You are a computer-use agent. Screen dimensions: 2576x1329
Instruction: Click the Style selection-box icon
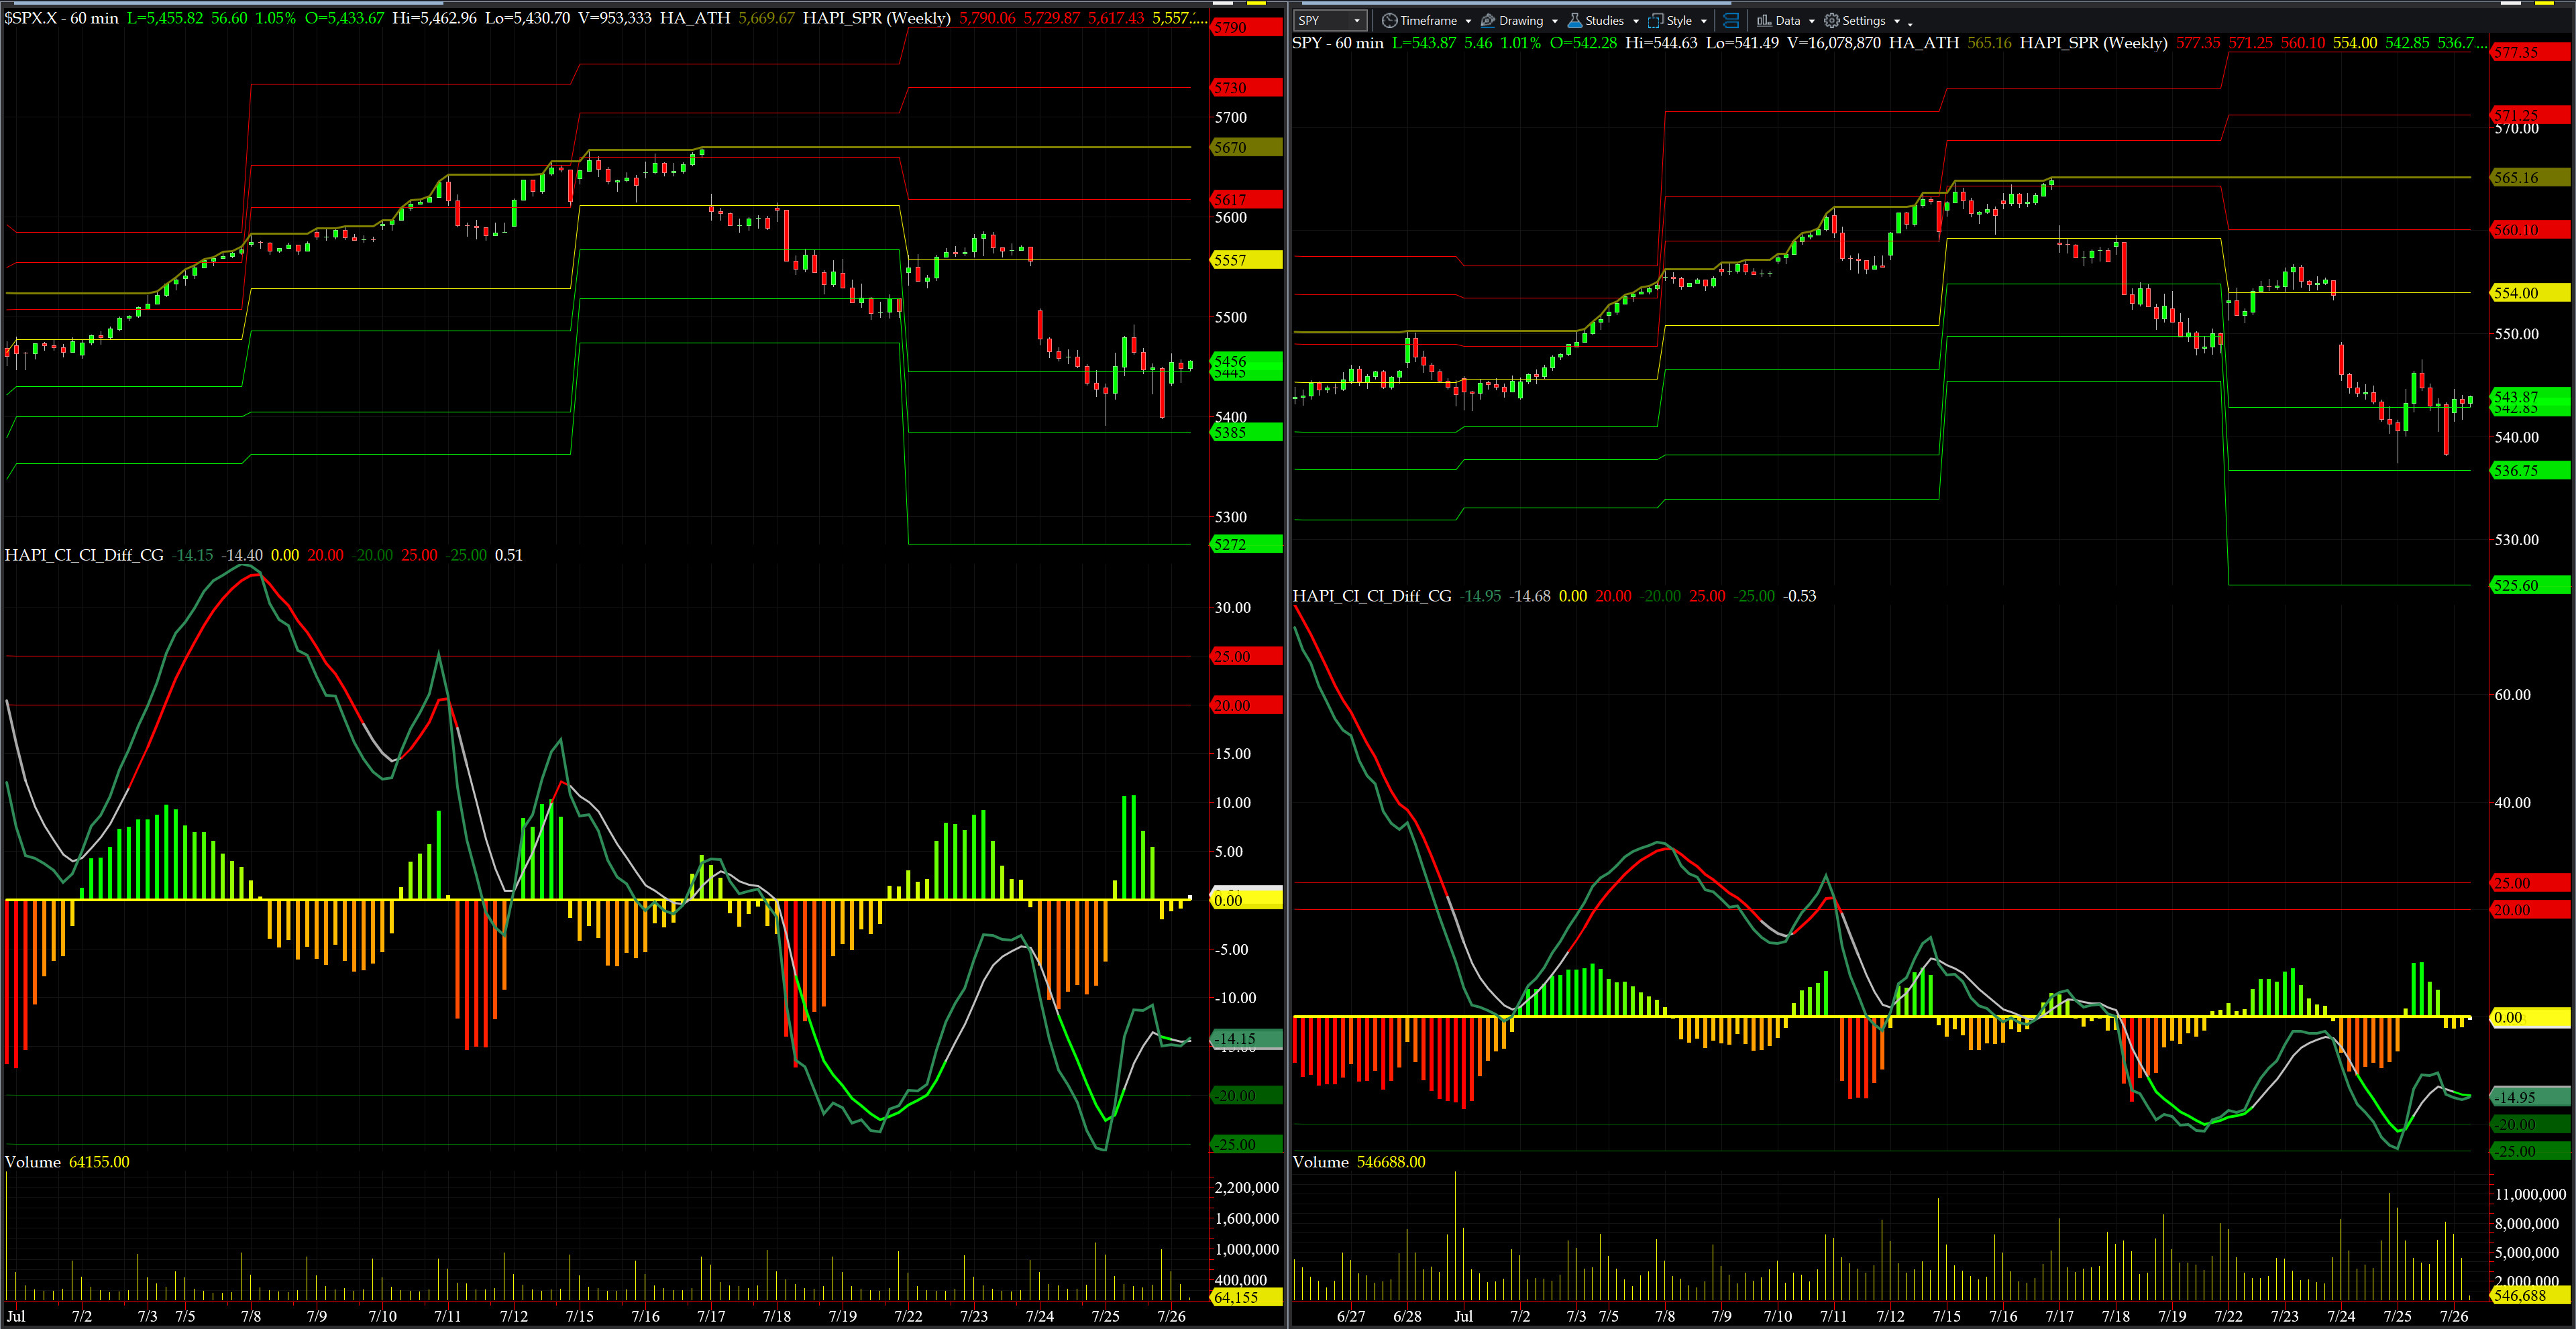tap(1656, 20)
